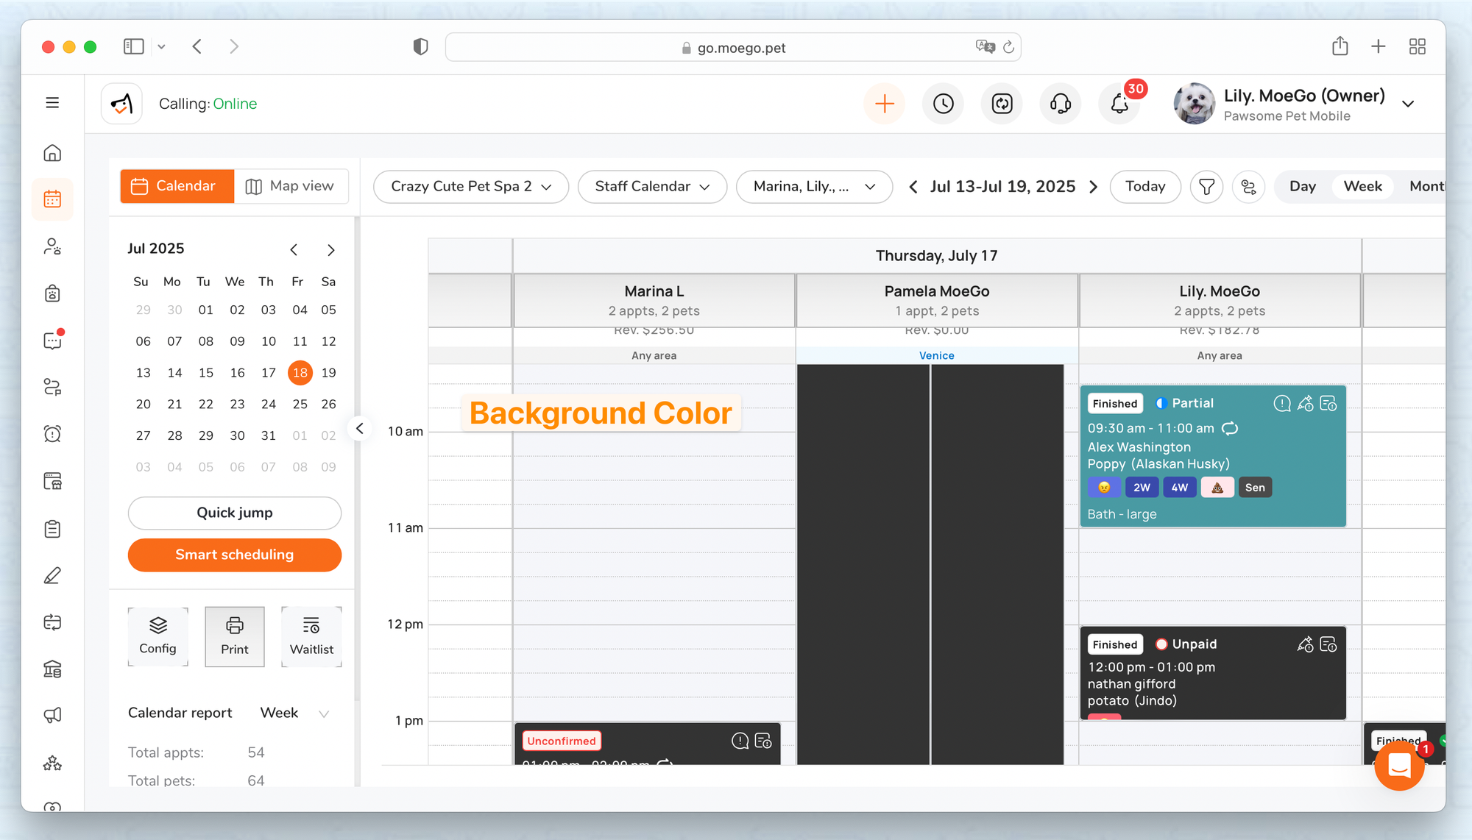Click the Today button
1472x840 pixels.
(1144, 187)
